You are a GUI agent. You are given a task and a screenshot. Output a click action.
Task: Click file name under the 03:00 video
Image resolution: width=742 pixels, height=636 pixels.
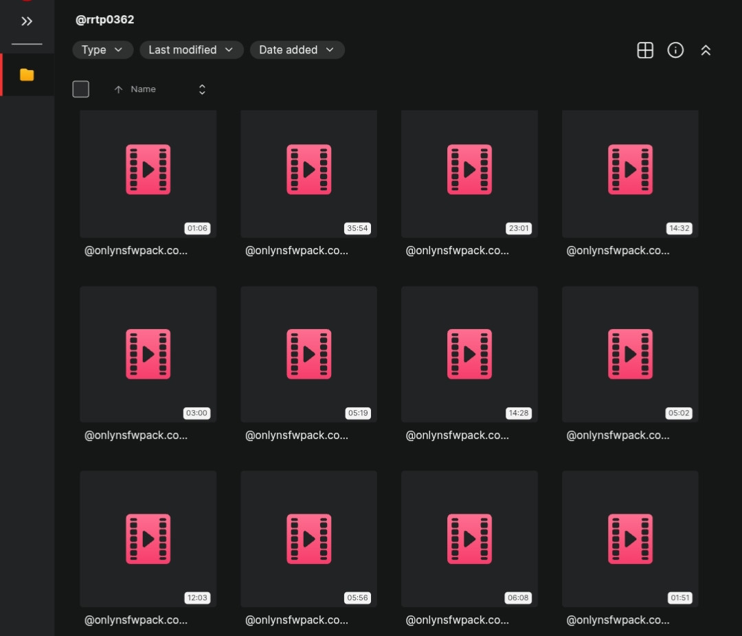coord(136,435)
